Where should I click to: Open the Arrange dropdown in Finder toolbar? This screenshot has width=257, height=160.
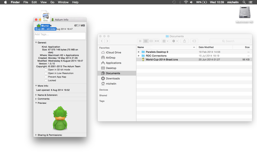click(x=165, y=41)
